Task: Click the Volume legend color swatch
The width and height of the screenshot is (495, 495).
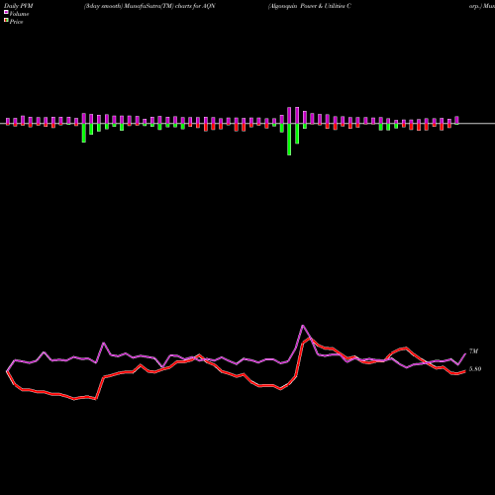Action: tap(6, 13)
